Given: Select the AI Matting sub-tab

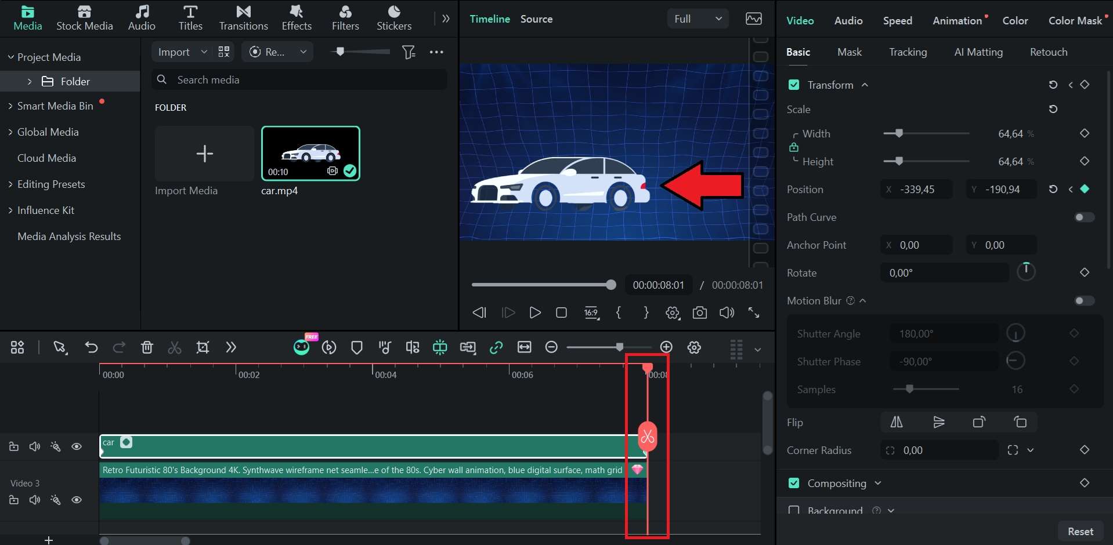Looking at the screenshot, I should [x=978, y=52].
